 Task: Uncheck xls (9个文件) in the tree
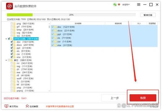[x=12, y=51]
